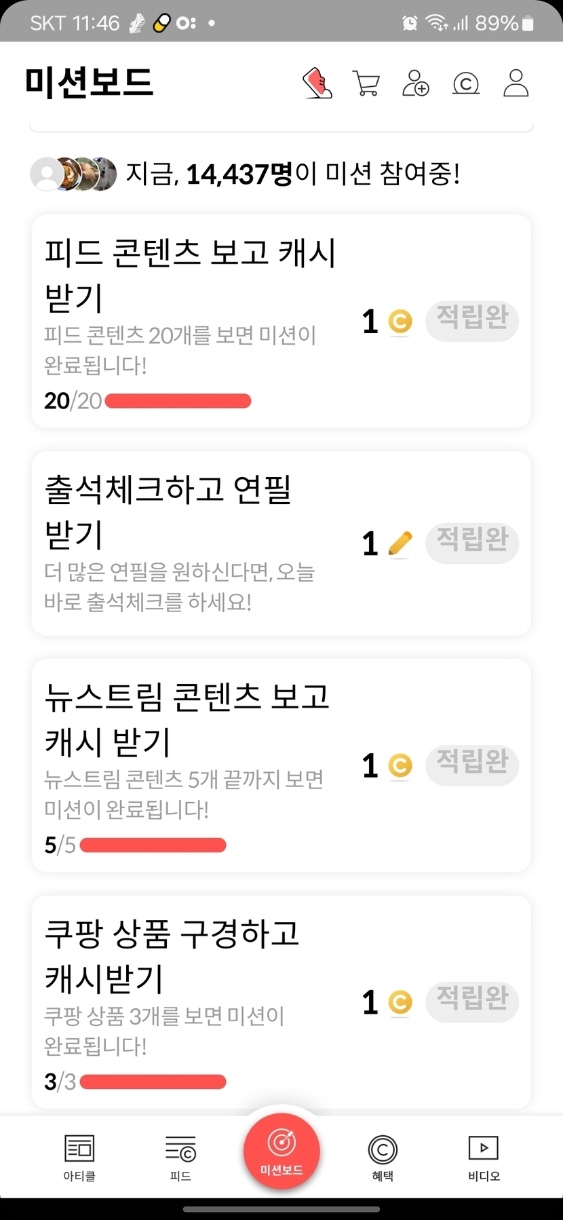Go to the 혜택 tab
The width and height of the screenshot is (563, 1220).
pyautogui.click(x=383, y=1158)
